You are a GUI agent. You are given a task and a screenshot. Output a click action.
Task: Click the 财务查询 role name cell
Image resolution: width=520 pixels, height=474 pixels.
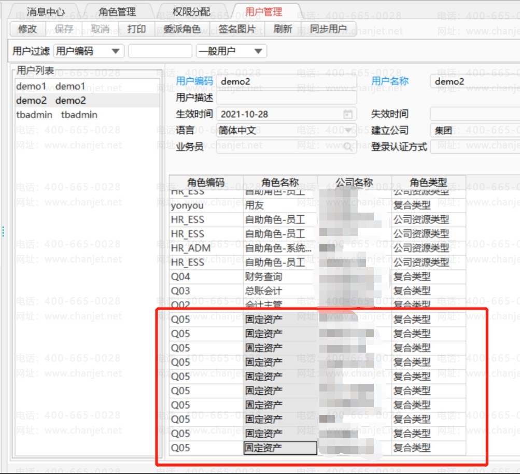point(280,276)
